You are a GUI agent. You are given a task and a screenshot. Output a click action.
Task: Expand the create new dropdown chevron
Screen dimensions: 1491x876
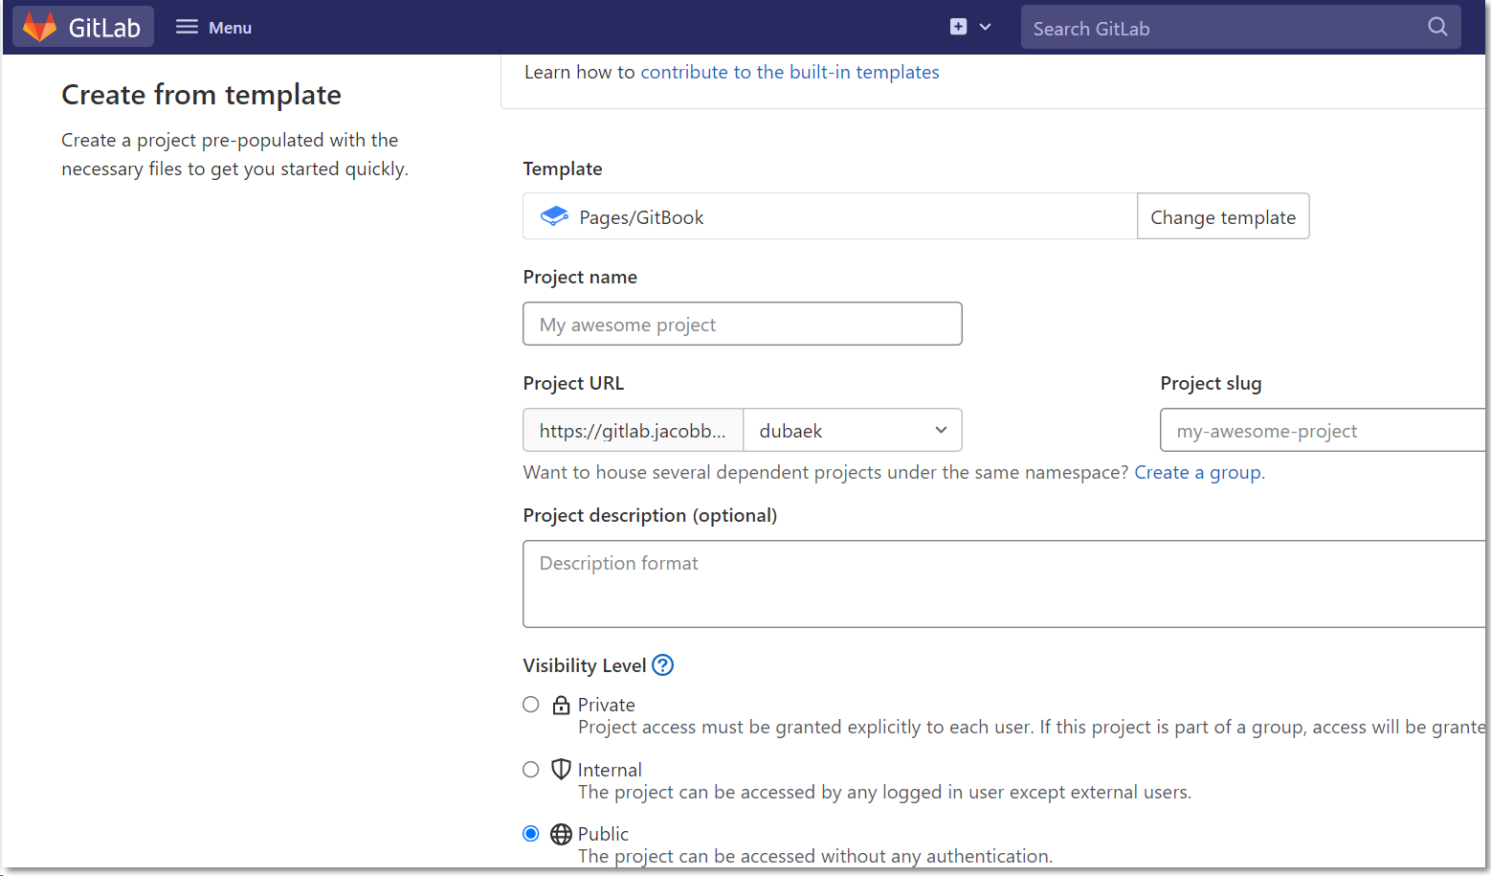[x=985, y=27]
